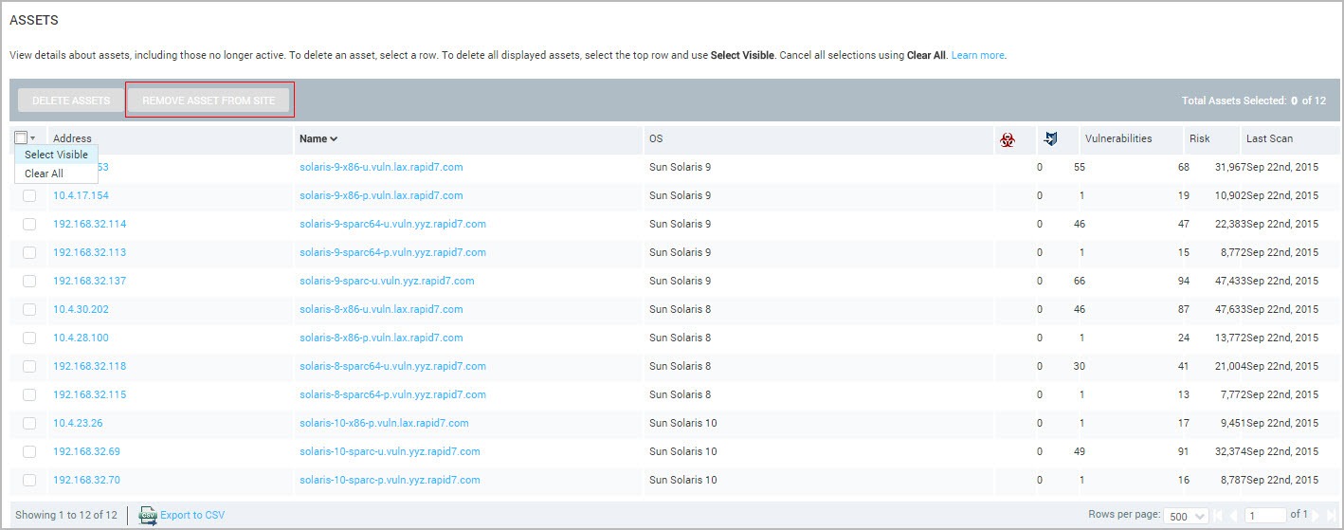
Task: Sort by the Name column header
Action: click(x=318, y=138)
